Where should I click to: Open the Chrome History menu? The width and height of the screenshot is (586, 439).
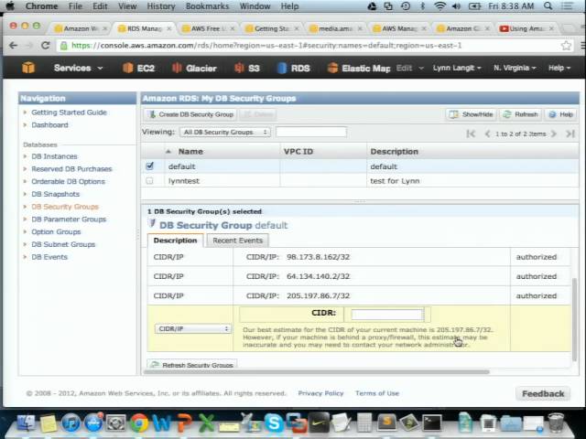161,6
